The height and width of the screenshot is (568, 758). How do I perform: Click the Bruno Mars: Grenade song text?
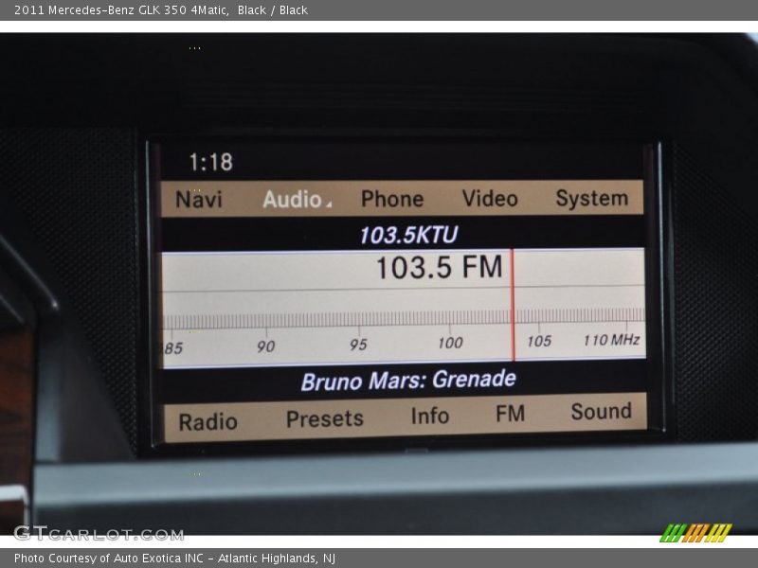pos(408,381)
